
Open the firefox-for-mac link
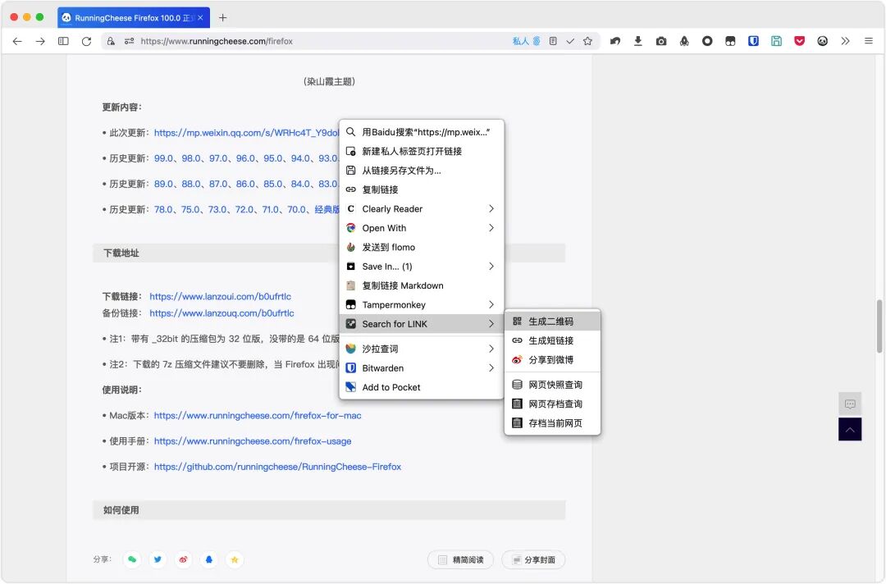click(258, 416)
